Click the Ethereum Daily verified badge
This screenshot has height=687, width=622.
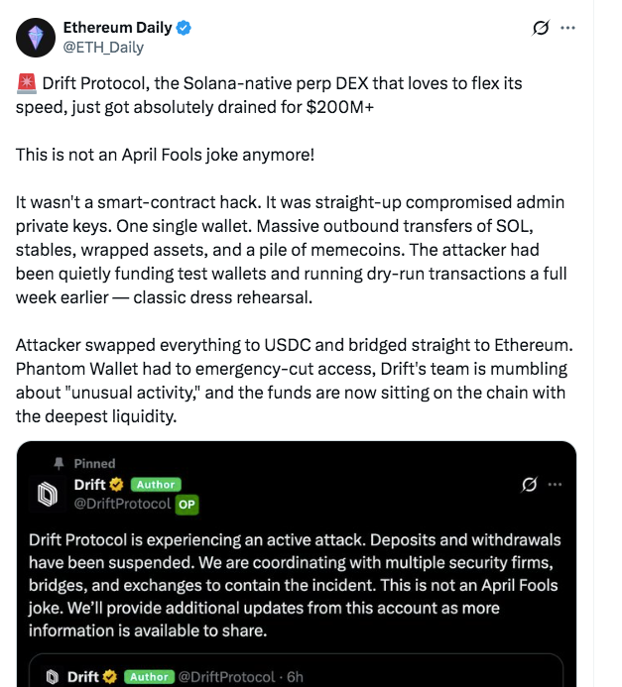[184, 29]
